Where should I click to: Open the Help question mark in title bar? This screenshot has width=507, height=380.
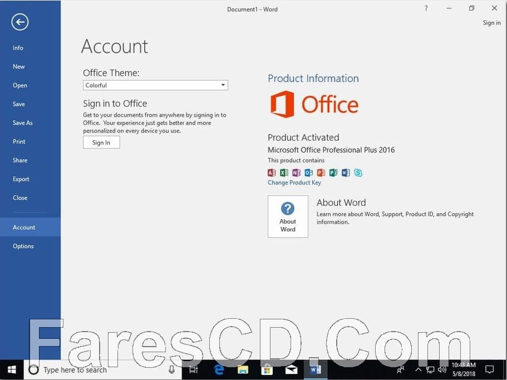pos(426,8)
